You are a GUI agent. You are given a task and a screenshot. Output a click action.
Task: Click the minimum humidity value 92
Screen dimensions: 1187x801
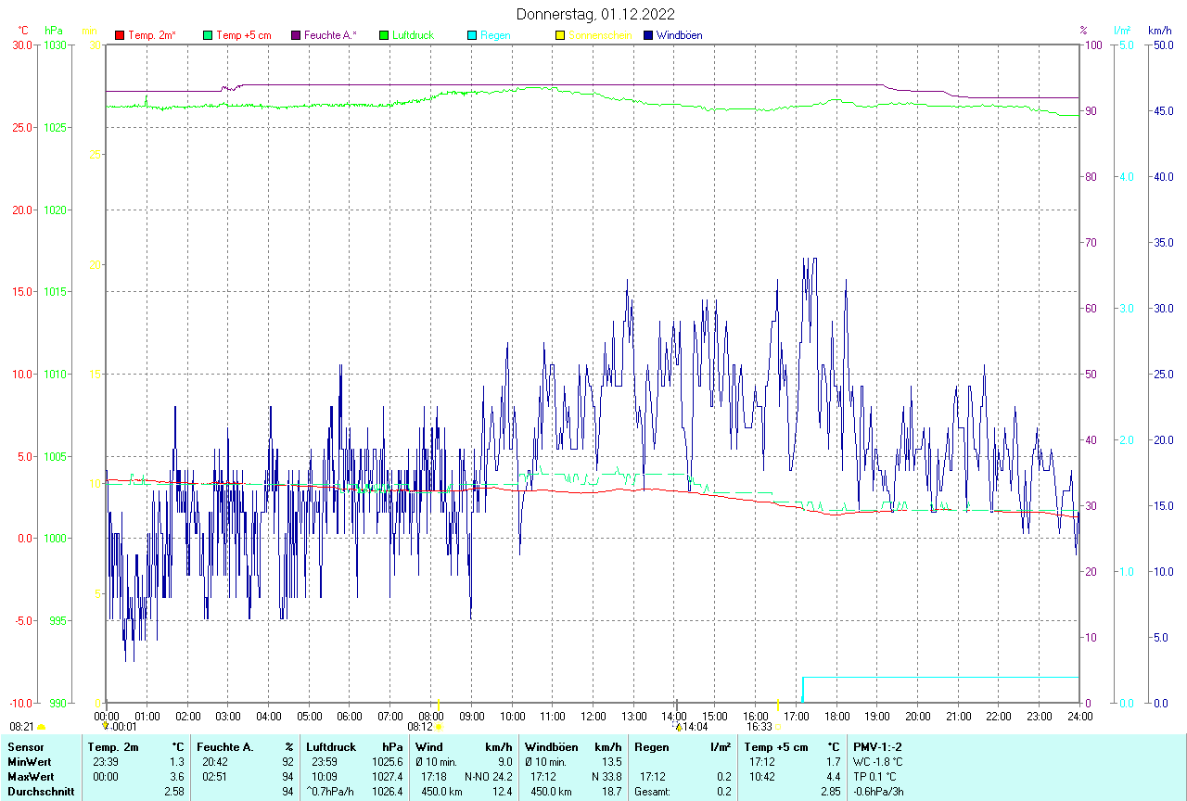click(x=288, y=761)
